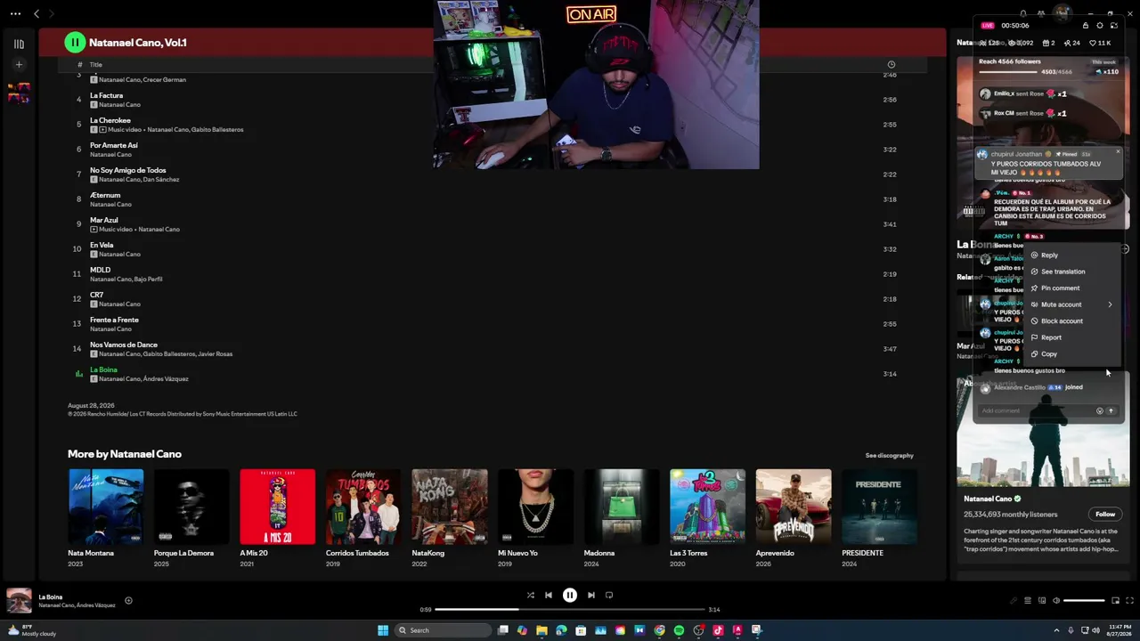Screen dimensions: 1140x641
Task: Open the likes count showing 11 K
Action: tap(1101, 43)
